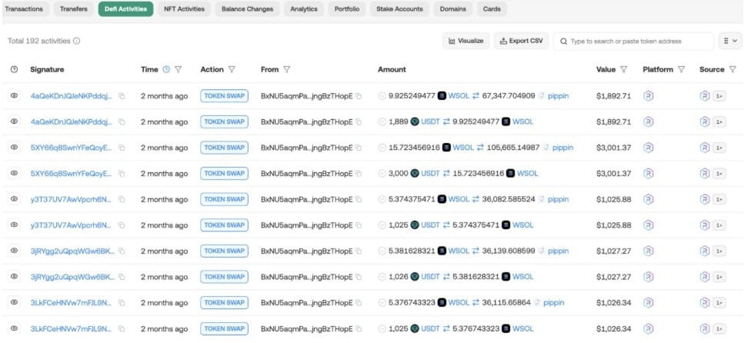Focus the token address search field
The image size is (748, 343).
[x=639, y=41]
